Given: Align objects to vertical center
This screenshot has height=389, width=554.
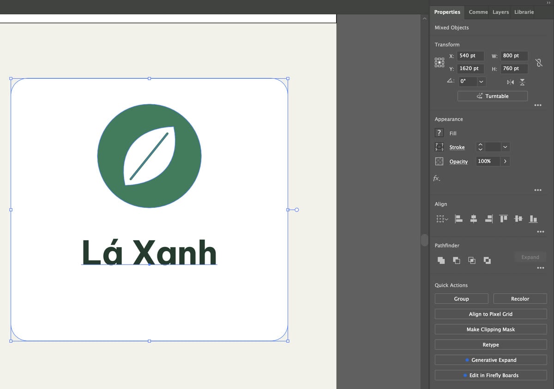Looking at the screenshot, I should click(518, 219).
